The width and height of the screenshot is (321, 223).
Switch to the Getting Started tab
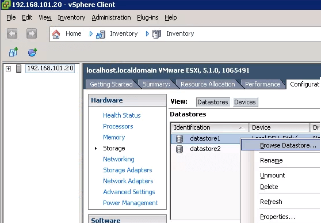(x=111, y=84)
